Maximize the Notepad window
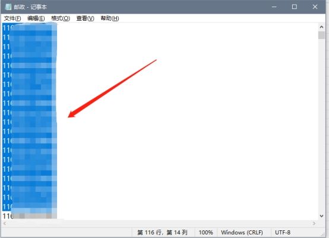Screen dimensions: 329x238 pyautogui.click(x=295, y=7)
